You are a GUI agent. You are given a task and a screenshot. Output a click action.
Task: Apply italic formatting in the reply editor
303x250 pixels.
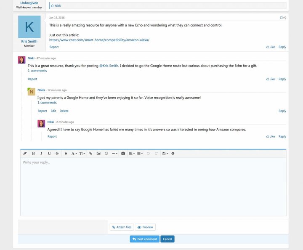point(41,154)
